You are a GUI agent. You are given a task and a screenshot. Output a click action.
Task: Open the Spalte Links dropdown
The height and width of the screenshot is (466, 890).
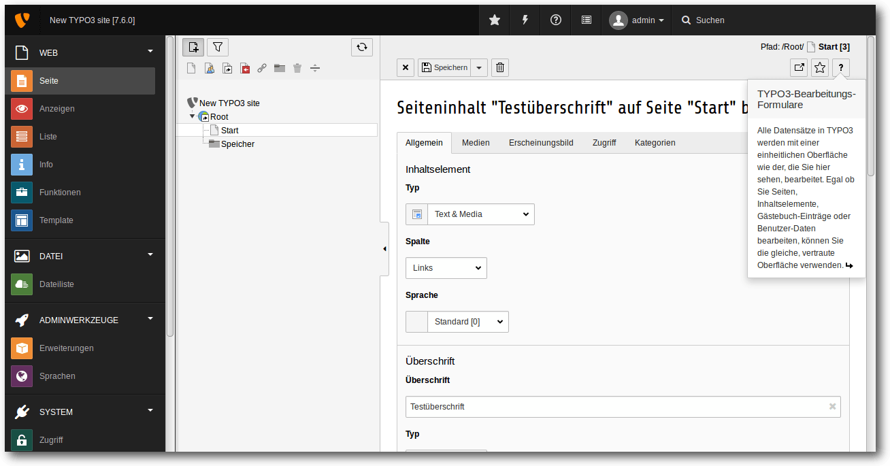446,268
